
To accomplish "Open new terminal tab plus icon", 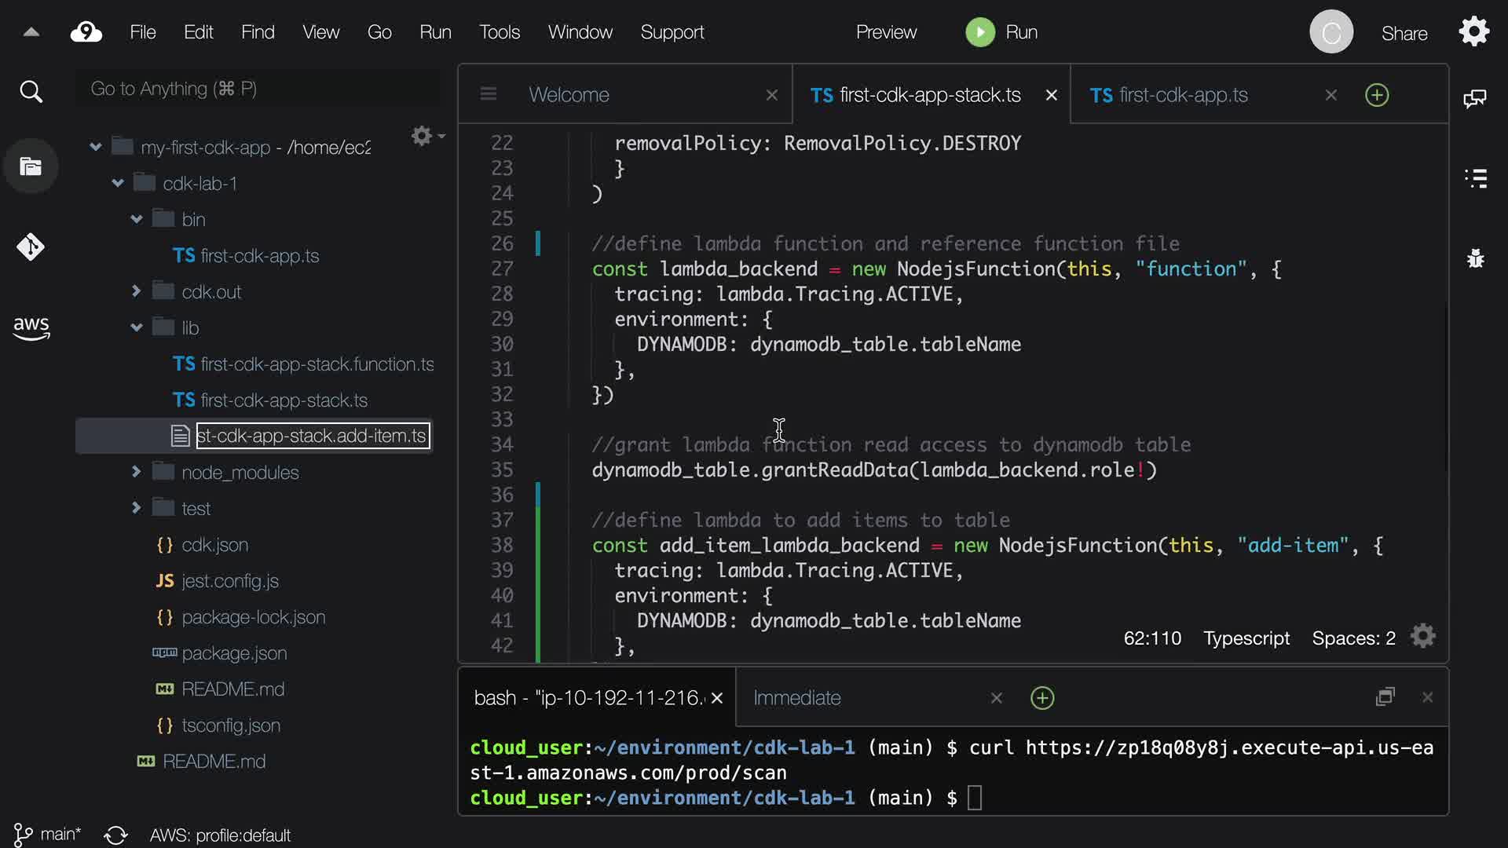I will click(x=1041, y=698).
